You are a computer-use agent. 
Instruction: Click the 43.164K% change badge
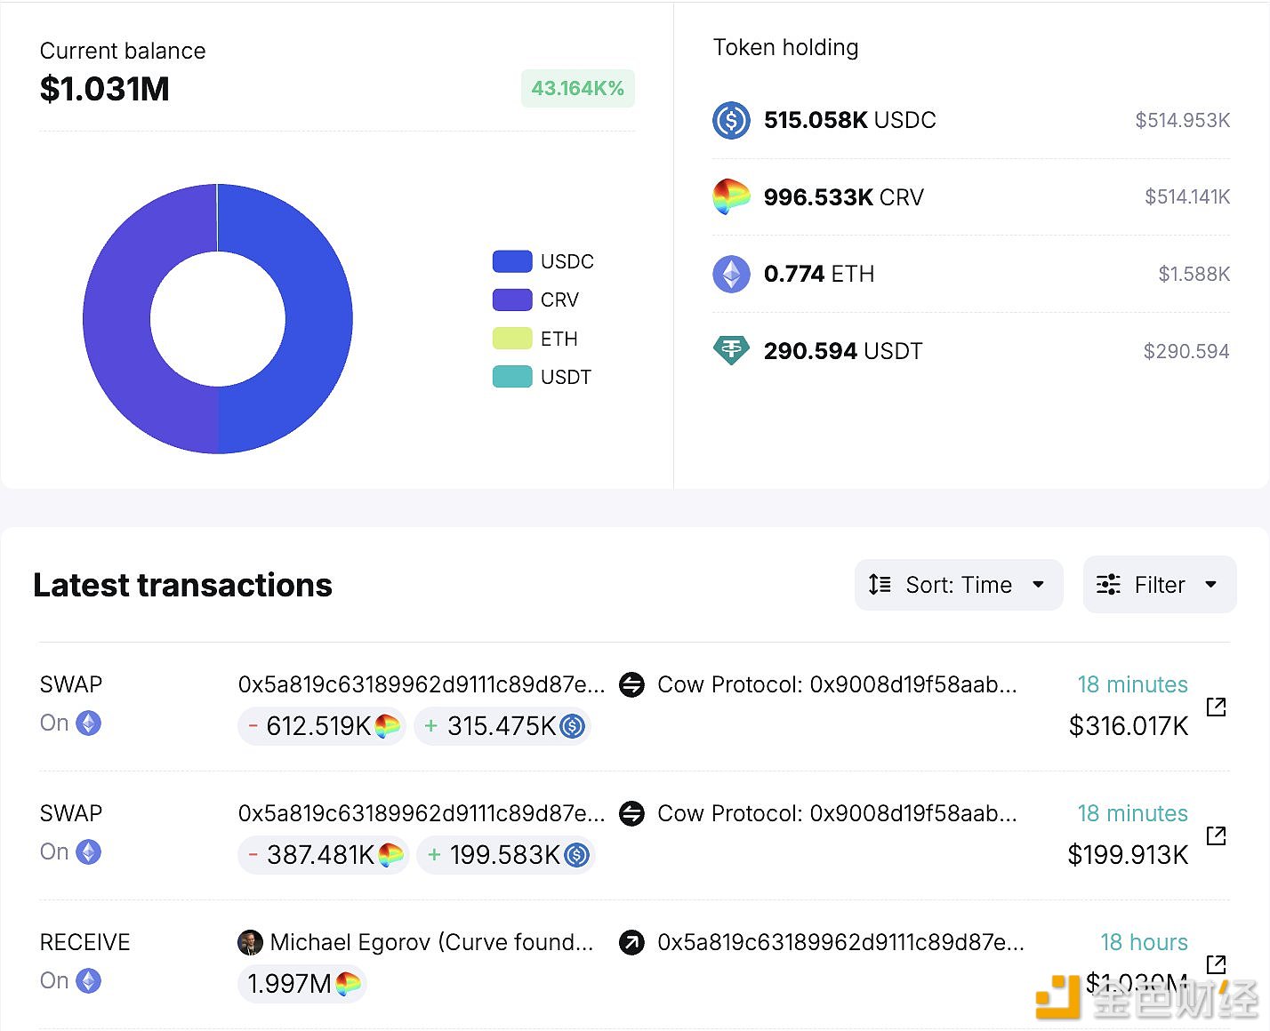click(x=577, y=89)
